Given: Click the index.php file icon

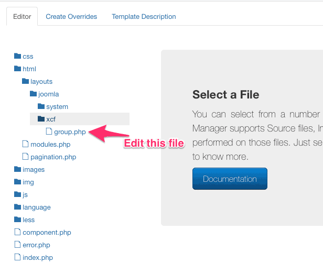Looking at the screenshot, I should (18, 258).
